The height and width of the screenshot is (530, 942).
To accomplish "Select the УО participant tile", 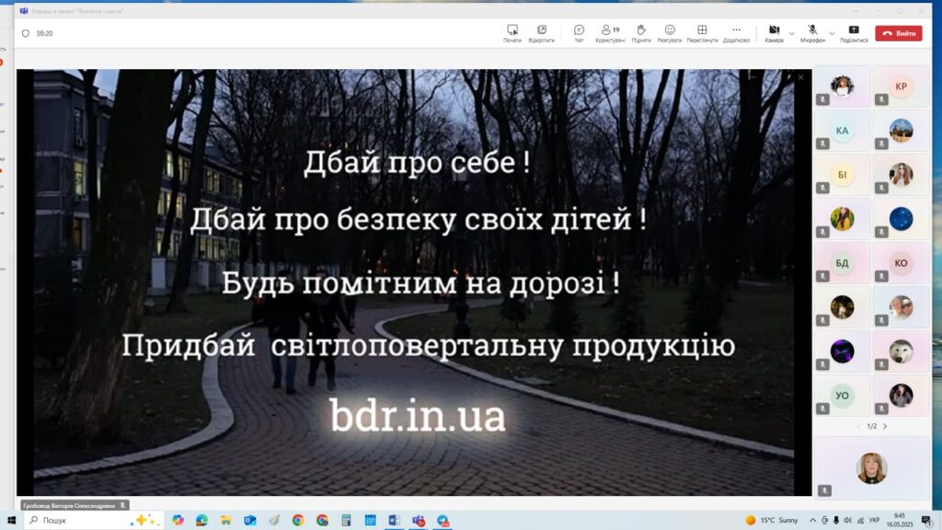I will click(x=842, y=396).
